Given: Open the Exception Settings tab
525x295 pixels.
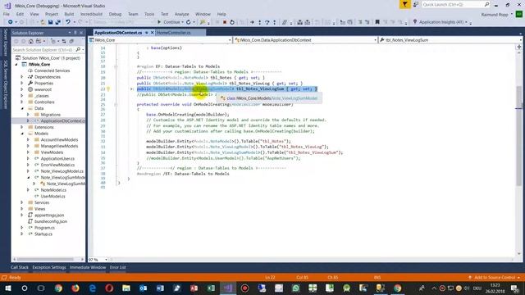Looking at the screenshot, I should [x=49, y=267].
